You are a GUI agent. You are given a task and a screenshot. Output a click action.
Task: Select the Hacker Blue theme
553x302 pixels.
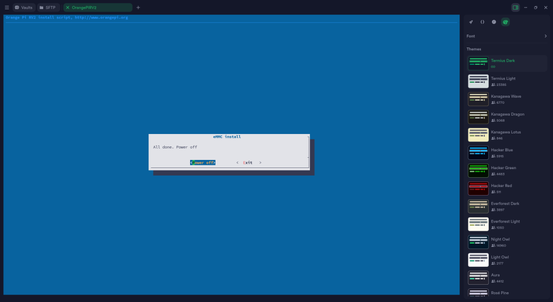point(478,152)
